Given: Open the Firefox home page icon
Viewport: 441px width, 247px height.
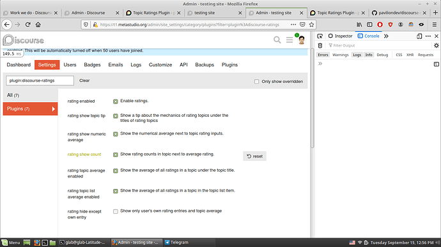Looking at the screenshot, I should [x=38, y=25].
